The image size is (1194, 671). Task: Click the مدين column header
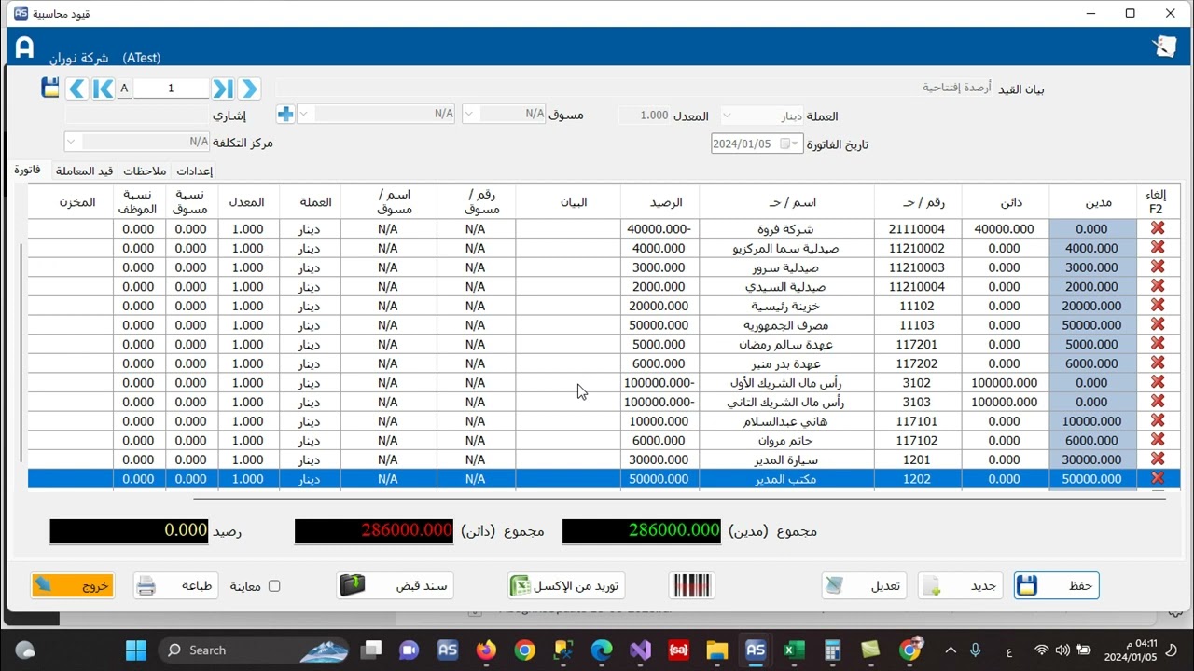(x=1092, y=201)
